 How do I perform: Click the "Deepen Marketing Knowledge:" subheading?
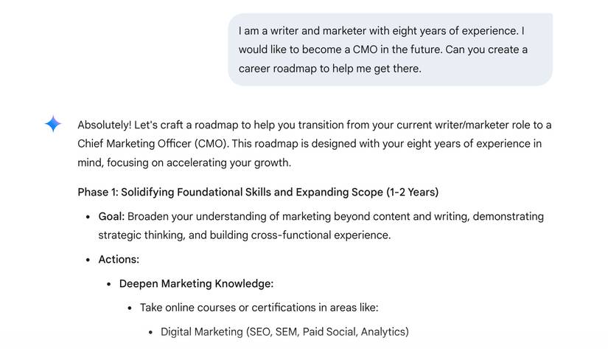pos(196,283)
